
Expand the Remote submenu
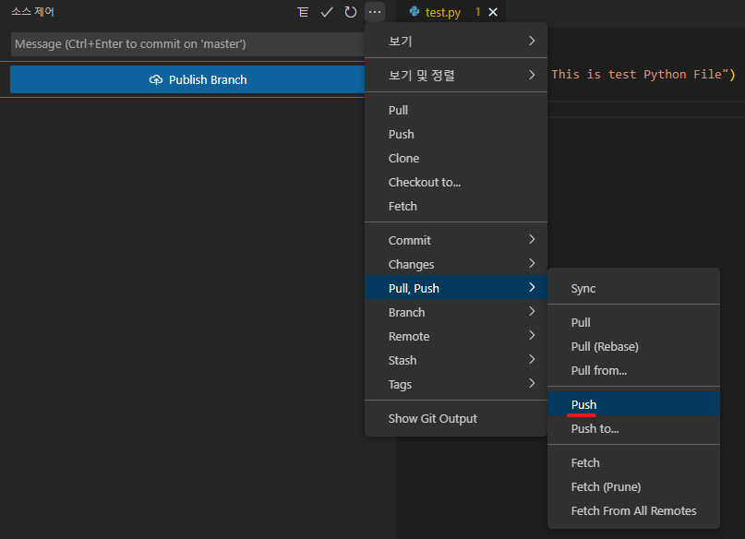[x=456, y=336]
